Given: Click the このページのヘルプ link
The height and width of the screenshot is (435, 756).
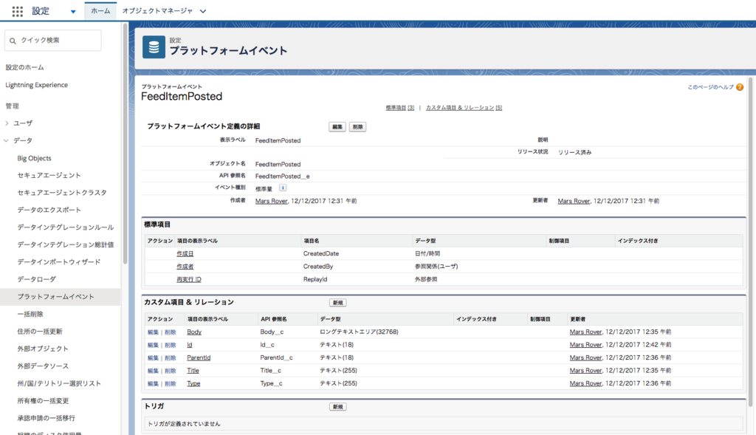Looking at the screenshot, I should 711,87.
